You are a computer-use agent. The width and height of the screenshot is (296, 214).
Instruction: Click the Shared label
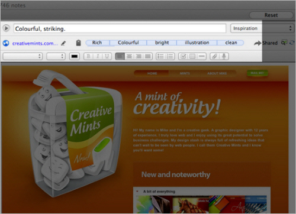(x=270, y=43)
